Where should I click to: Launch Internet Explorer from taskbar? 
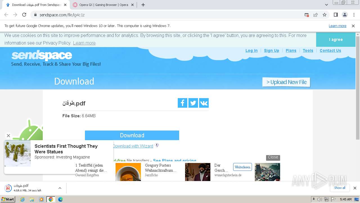coord(22,199)
